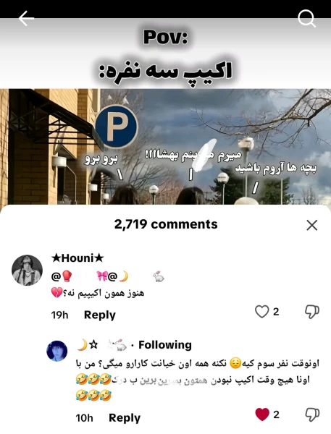Open the ★Houni★ username

point(77,258)
